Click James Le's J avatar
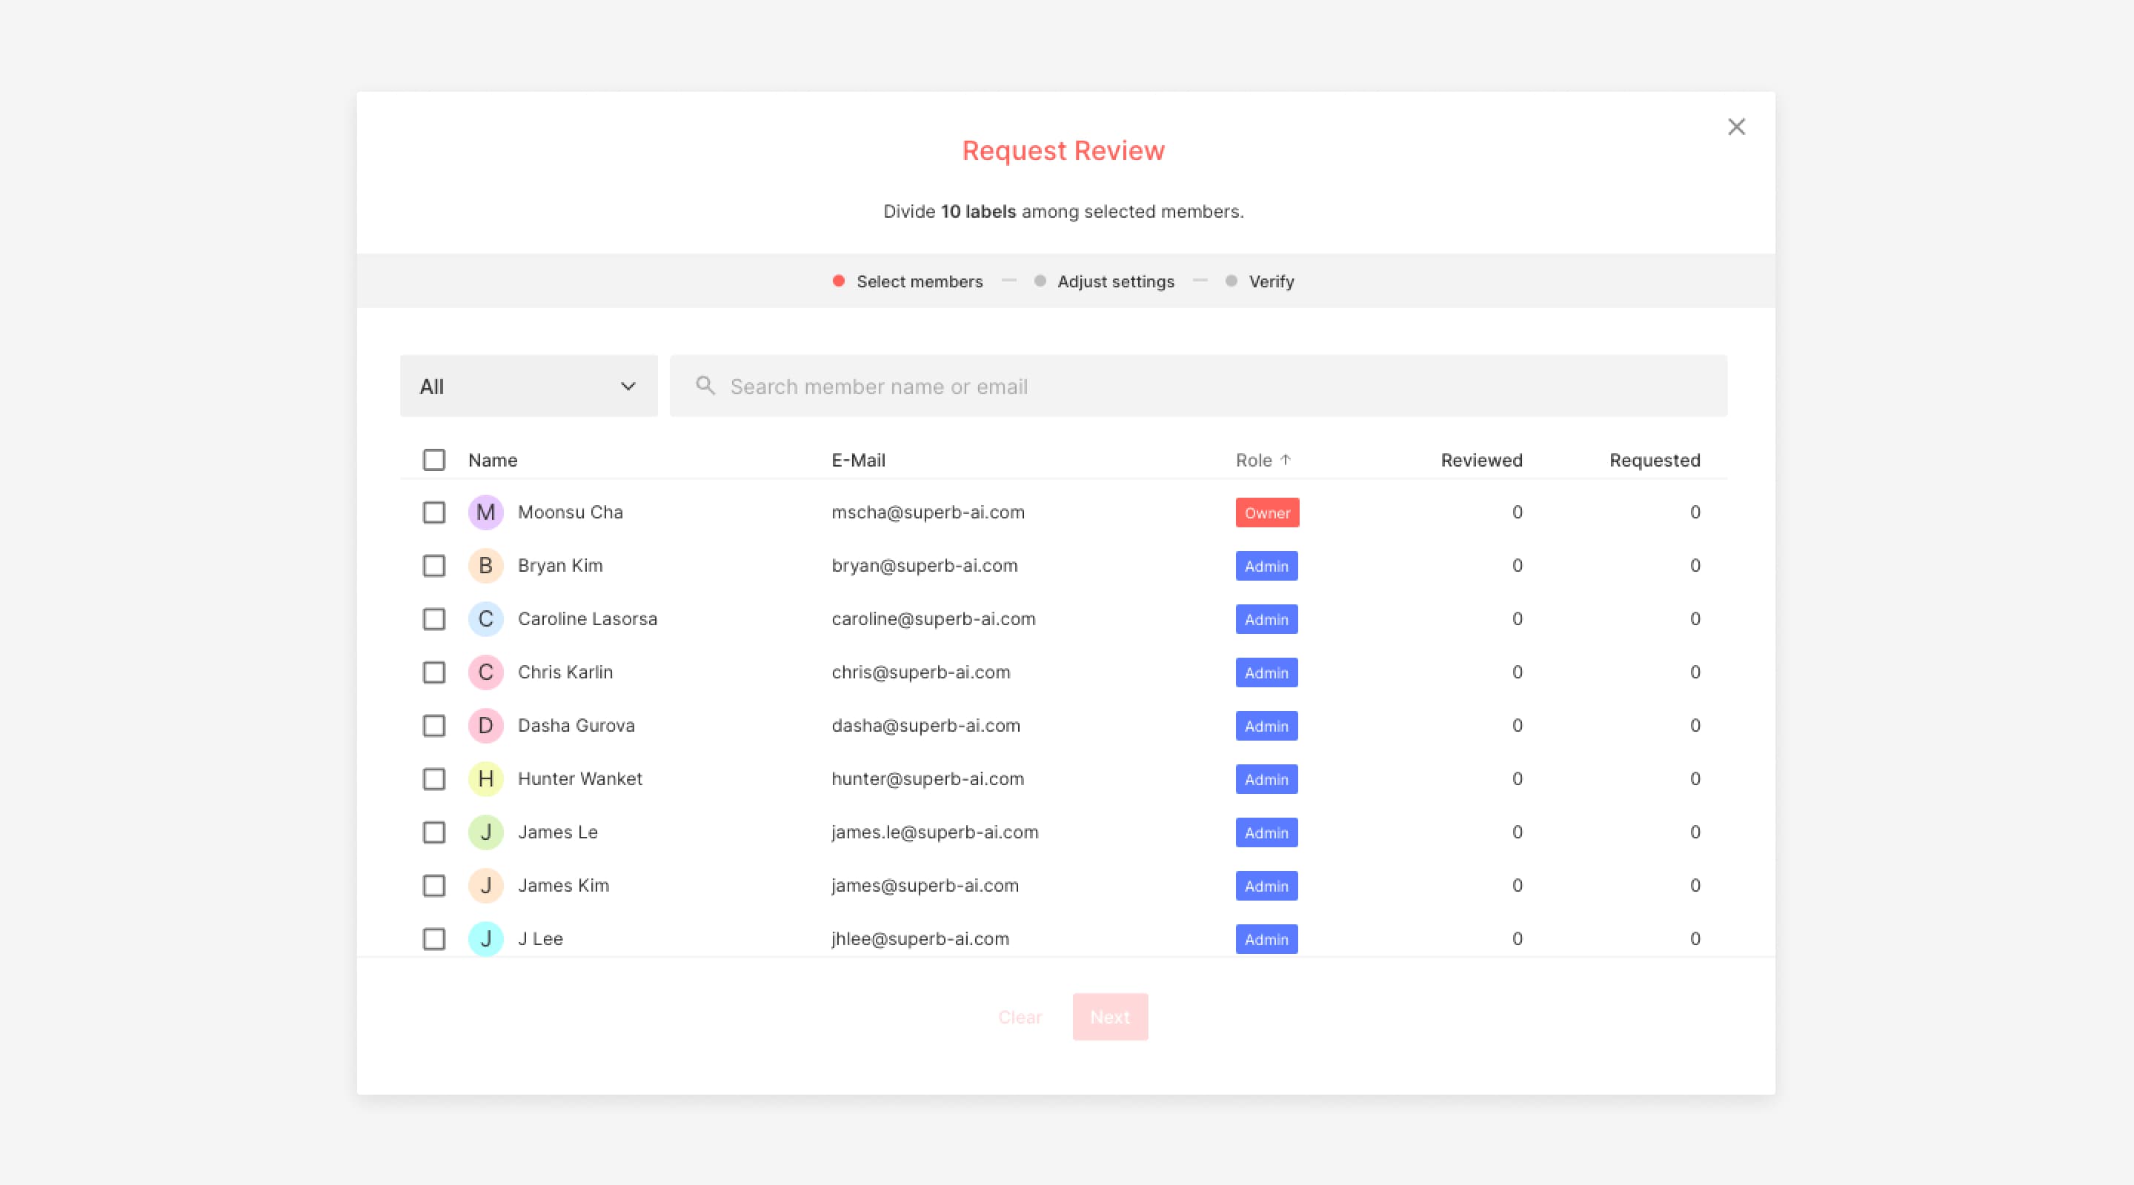This screenshot has width=2134, height=1185. click(x=485, y=832)
